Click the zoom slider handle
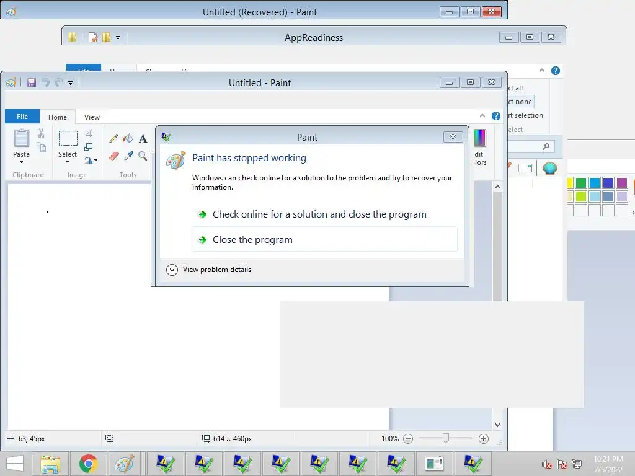This screenshot has width=635, height=476. 446,438
